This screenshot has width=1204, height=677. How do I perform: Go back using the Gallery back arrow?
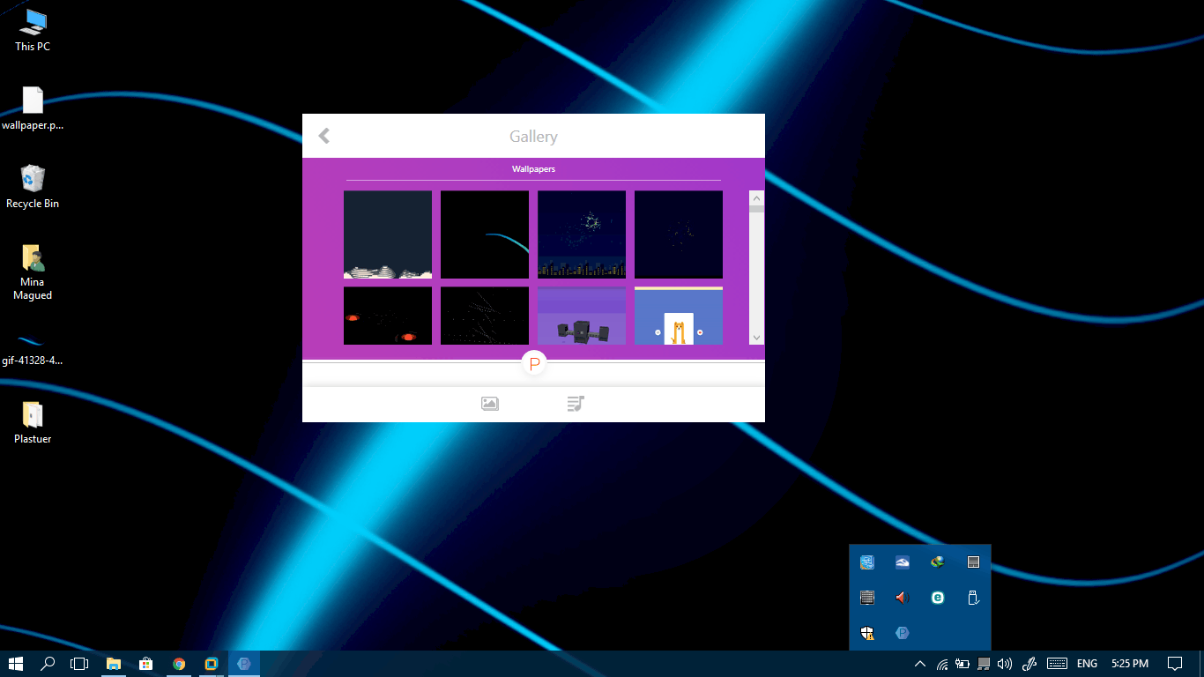324,136
